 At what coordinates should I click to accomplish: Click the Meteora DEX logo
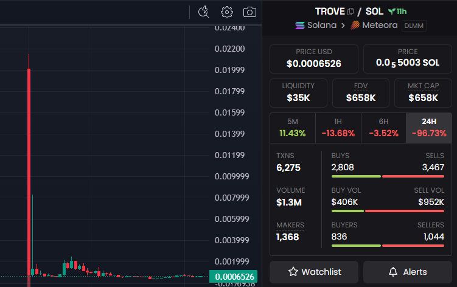pos(355,26)
